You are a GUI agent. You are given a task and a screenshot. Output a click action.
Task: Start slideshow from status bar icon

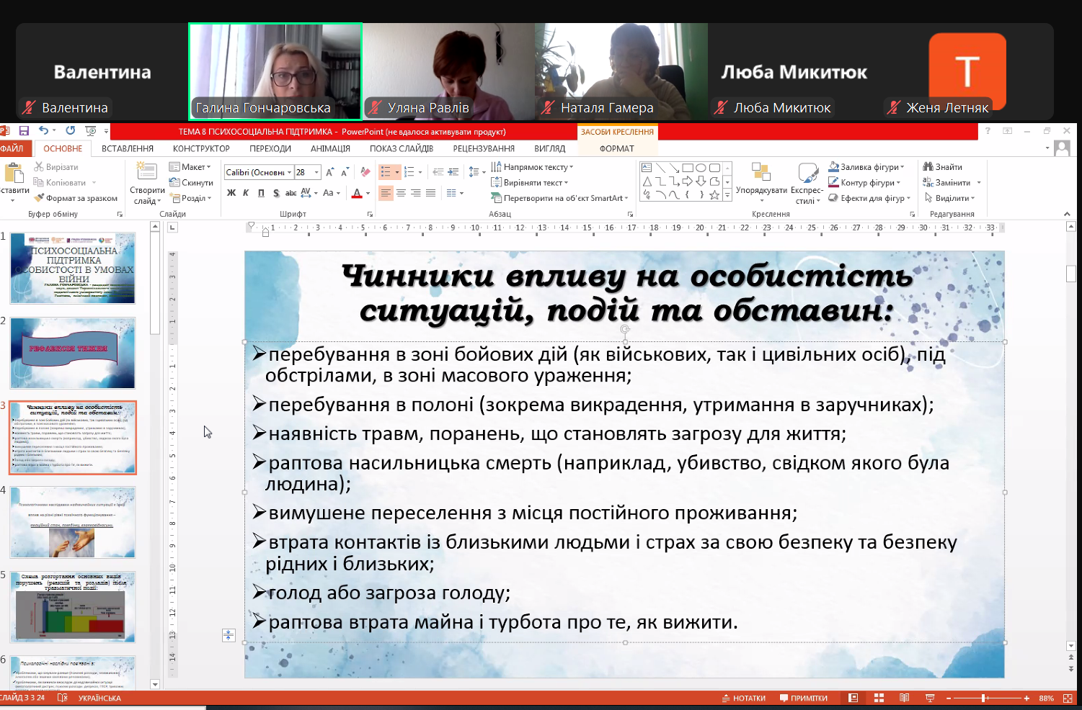(930, 698)
